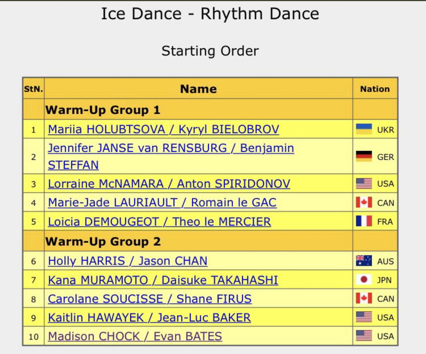Open Holly HARRIS / Jason CHAN link
The height and width of the screenshot is (354, 426).
coord(128,261)
